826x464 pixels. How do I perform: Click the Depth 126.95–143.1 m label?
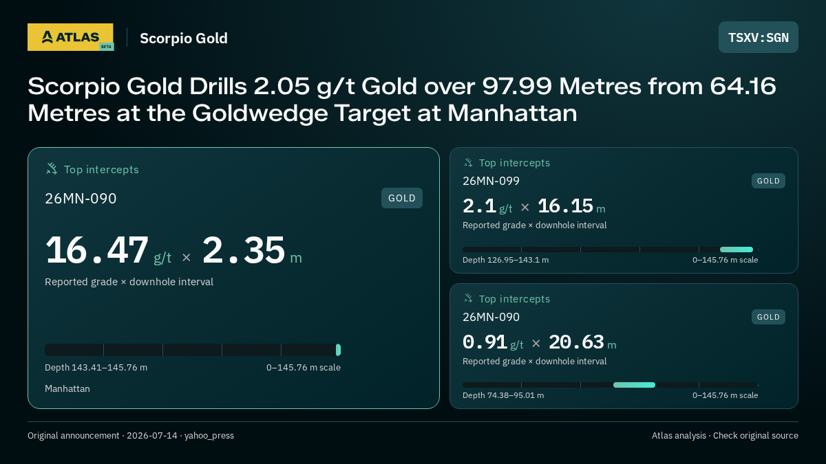point(505,260)
